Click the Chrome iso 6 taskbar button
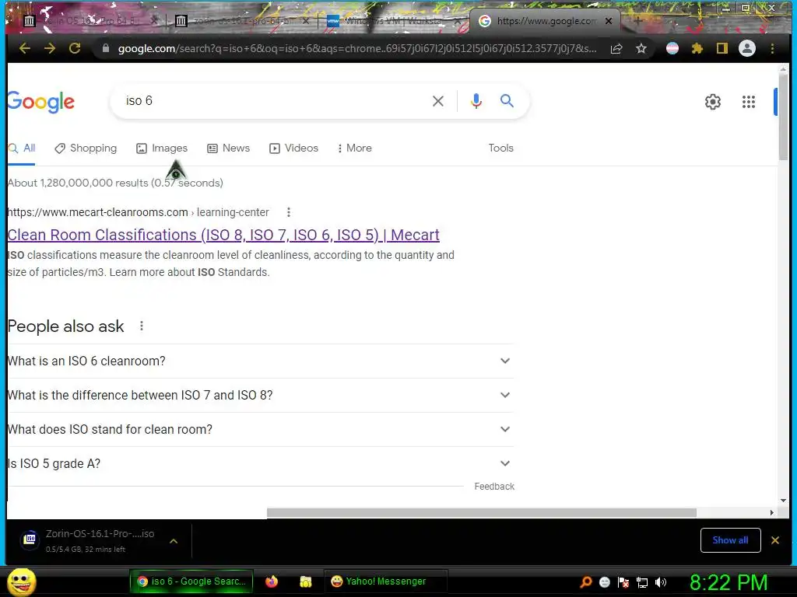 point(191,581)
